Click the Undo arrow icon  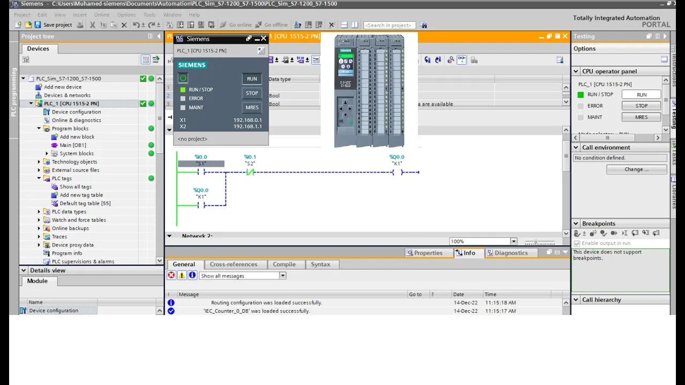coord(136,25)
